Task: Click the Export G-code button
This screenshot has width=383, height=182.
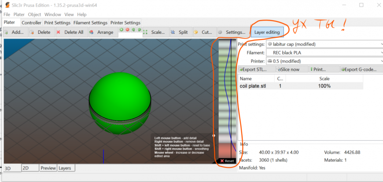Action: (x=361, y=69)
